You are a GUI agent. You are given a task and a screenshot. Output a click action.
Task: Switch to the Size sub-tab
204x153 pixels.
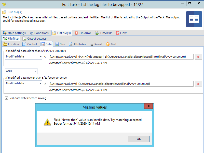(x=60, y=44)
